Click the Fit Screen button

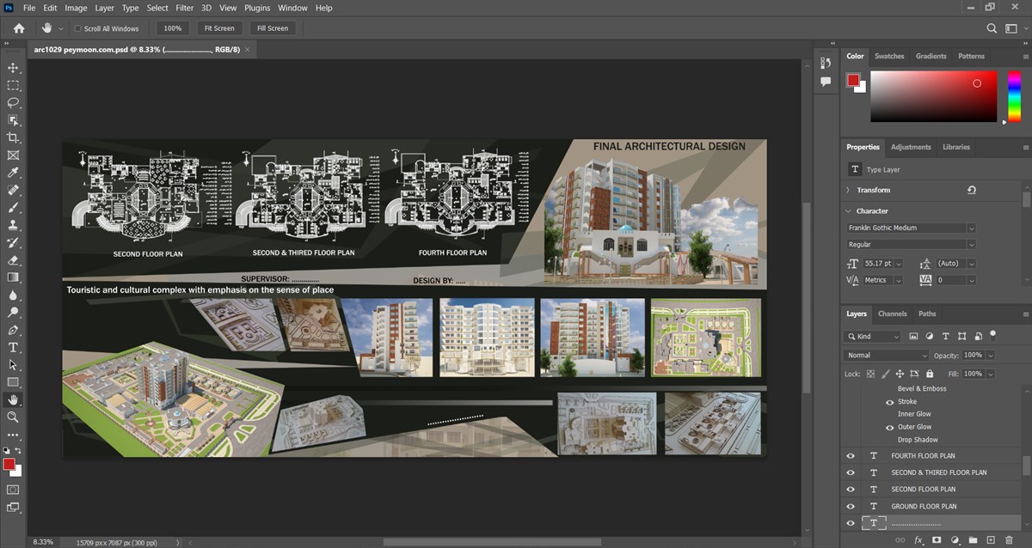[219, 28]
